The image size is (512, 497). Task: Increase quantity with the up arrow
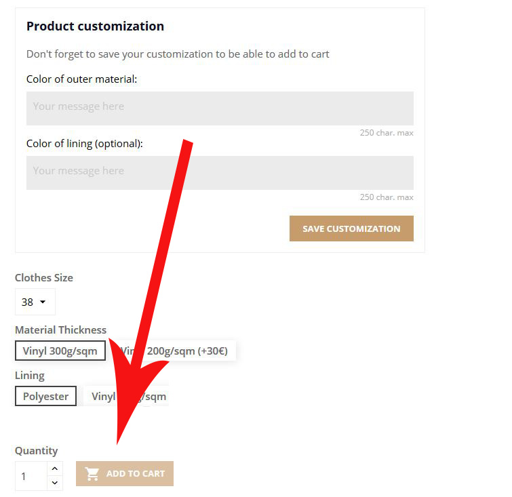(55, 469)
